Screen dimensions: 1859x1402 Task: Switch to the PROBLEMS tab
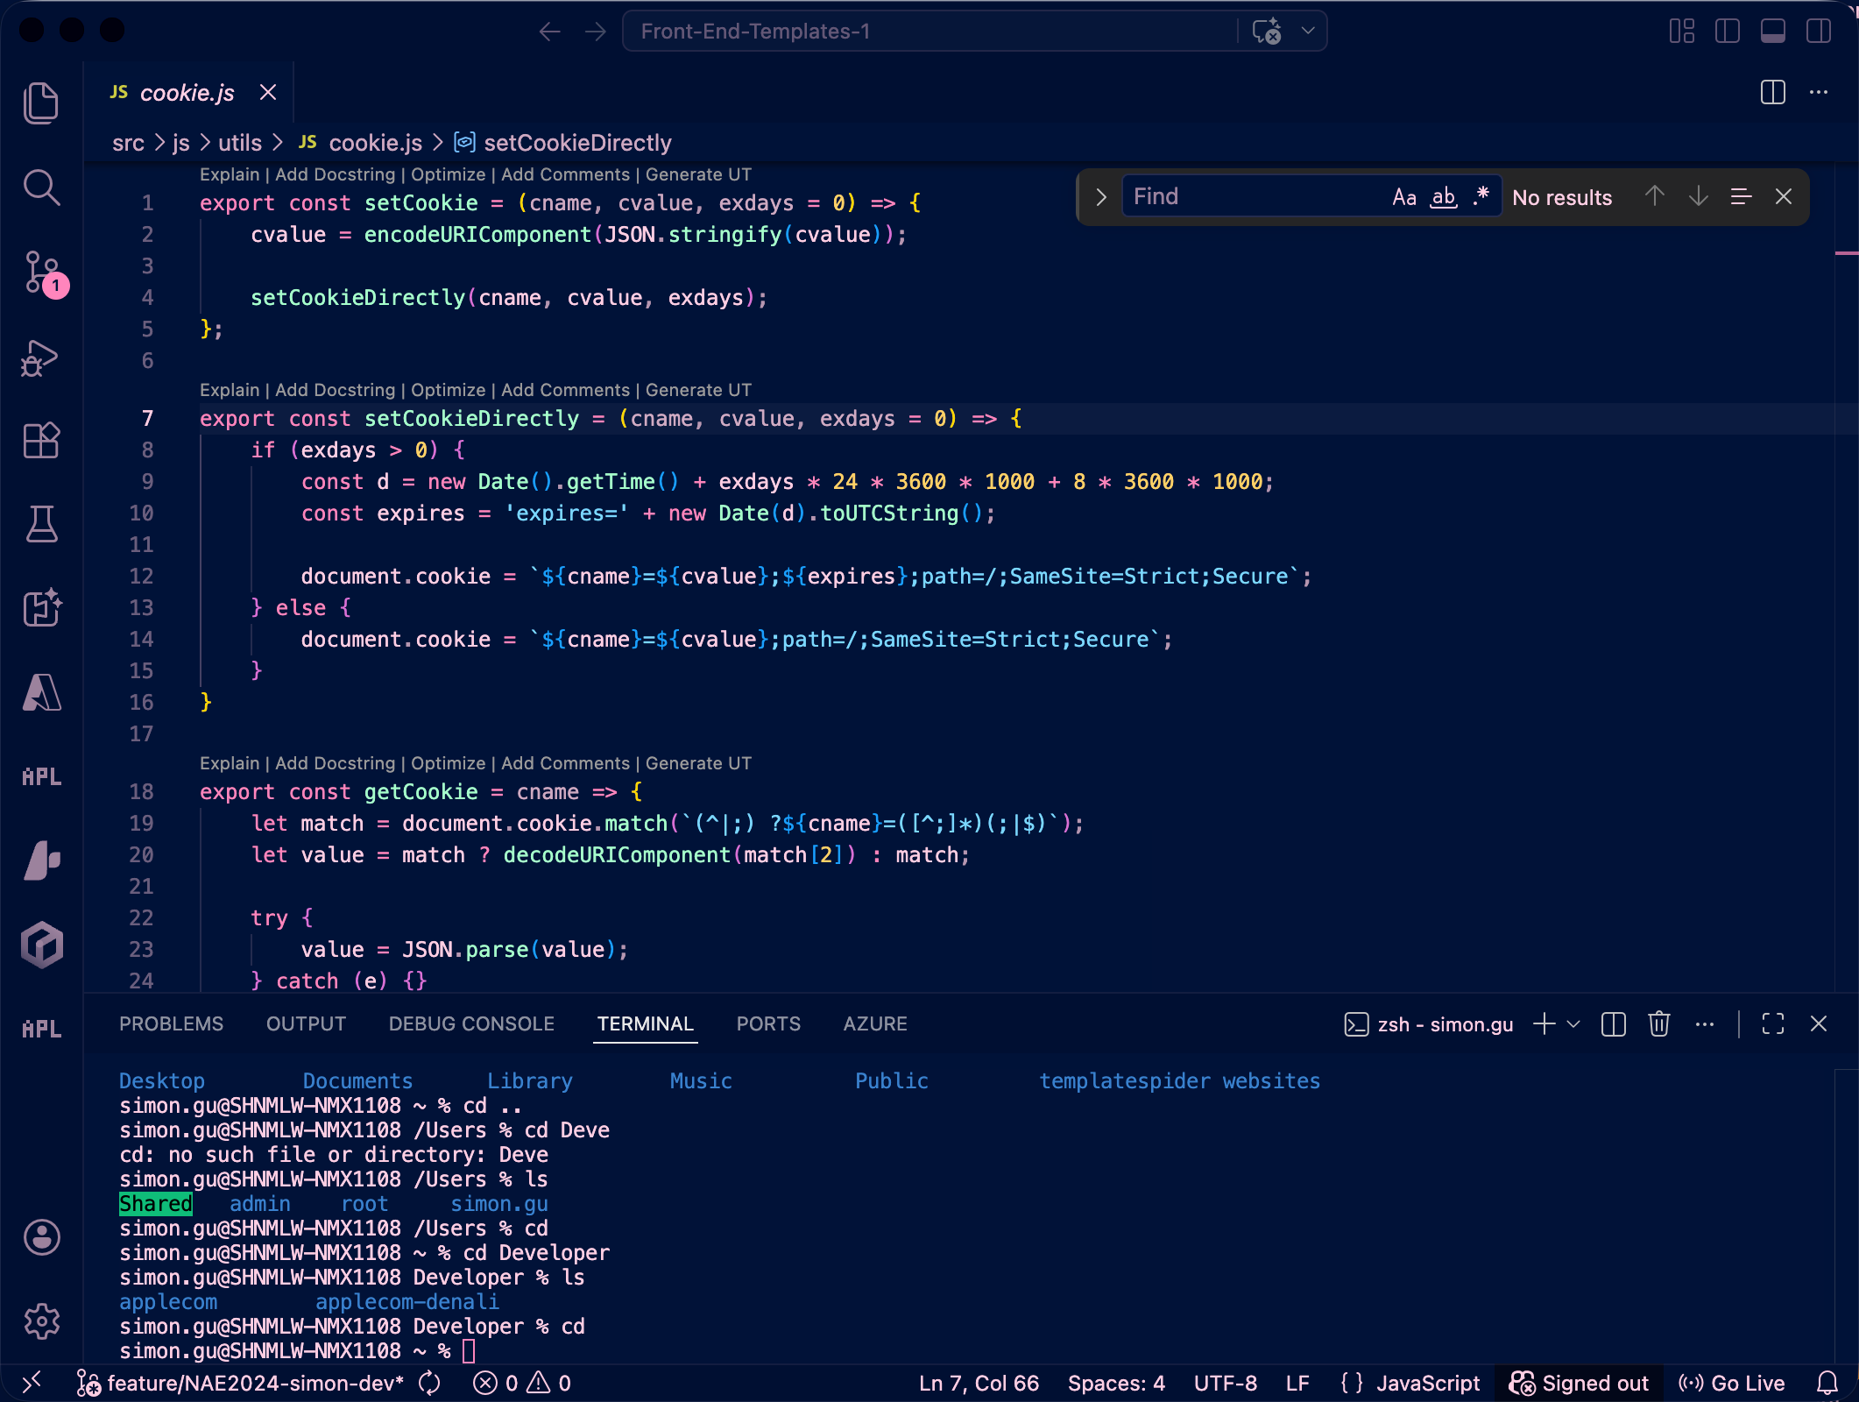172,1023
